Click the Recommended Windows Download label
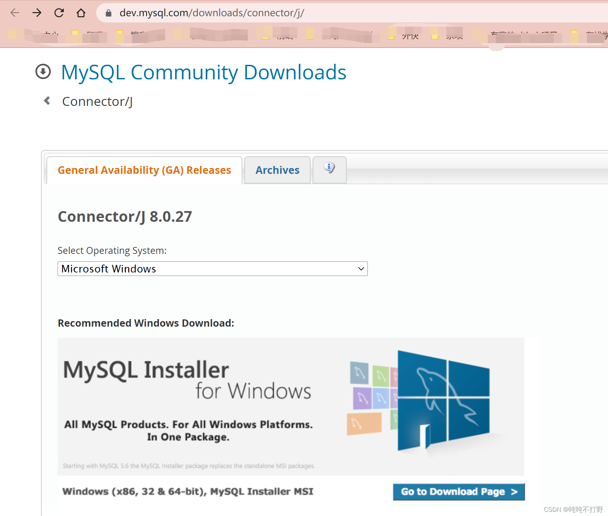 (146, 323)
